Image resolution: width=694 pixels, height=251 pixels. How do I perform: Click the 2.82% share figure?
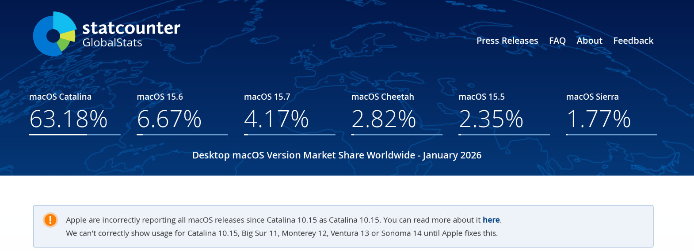click(x=384, y=119)
